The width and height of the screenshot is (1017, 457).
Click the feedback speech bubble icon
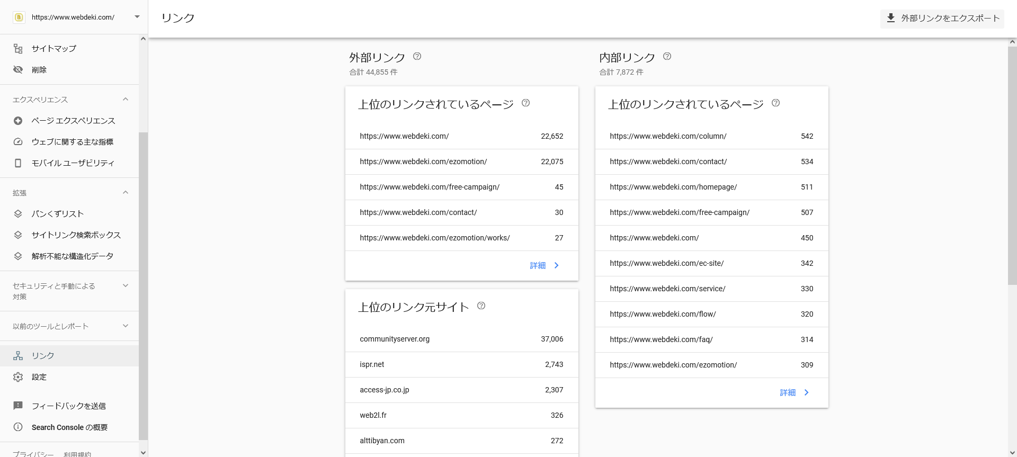point(18,406)
